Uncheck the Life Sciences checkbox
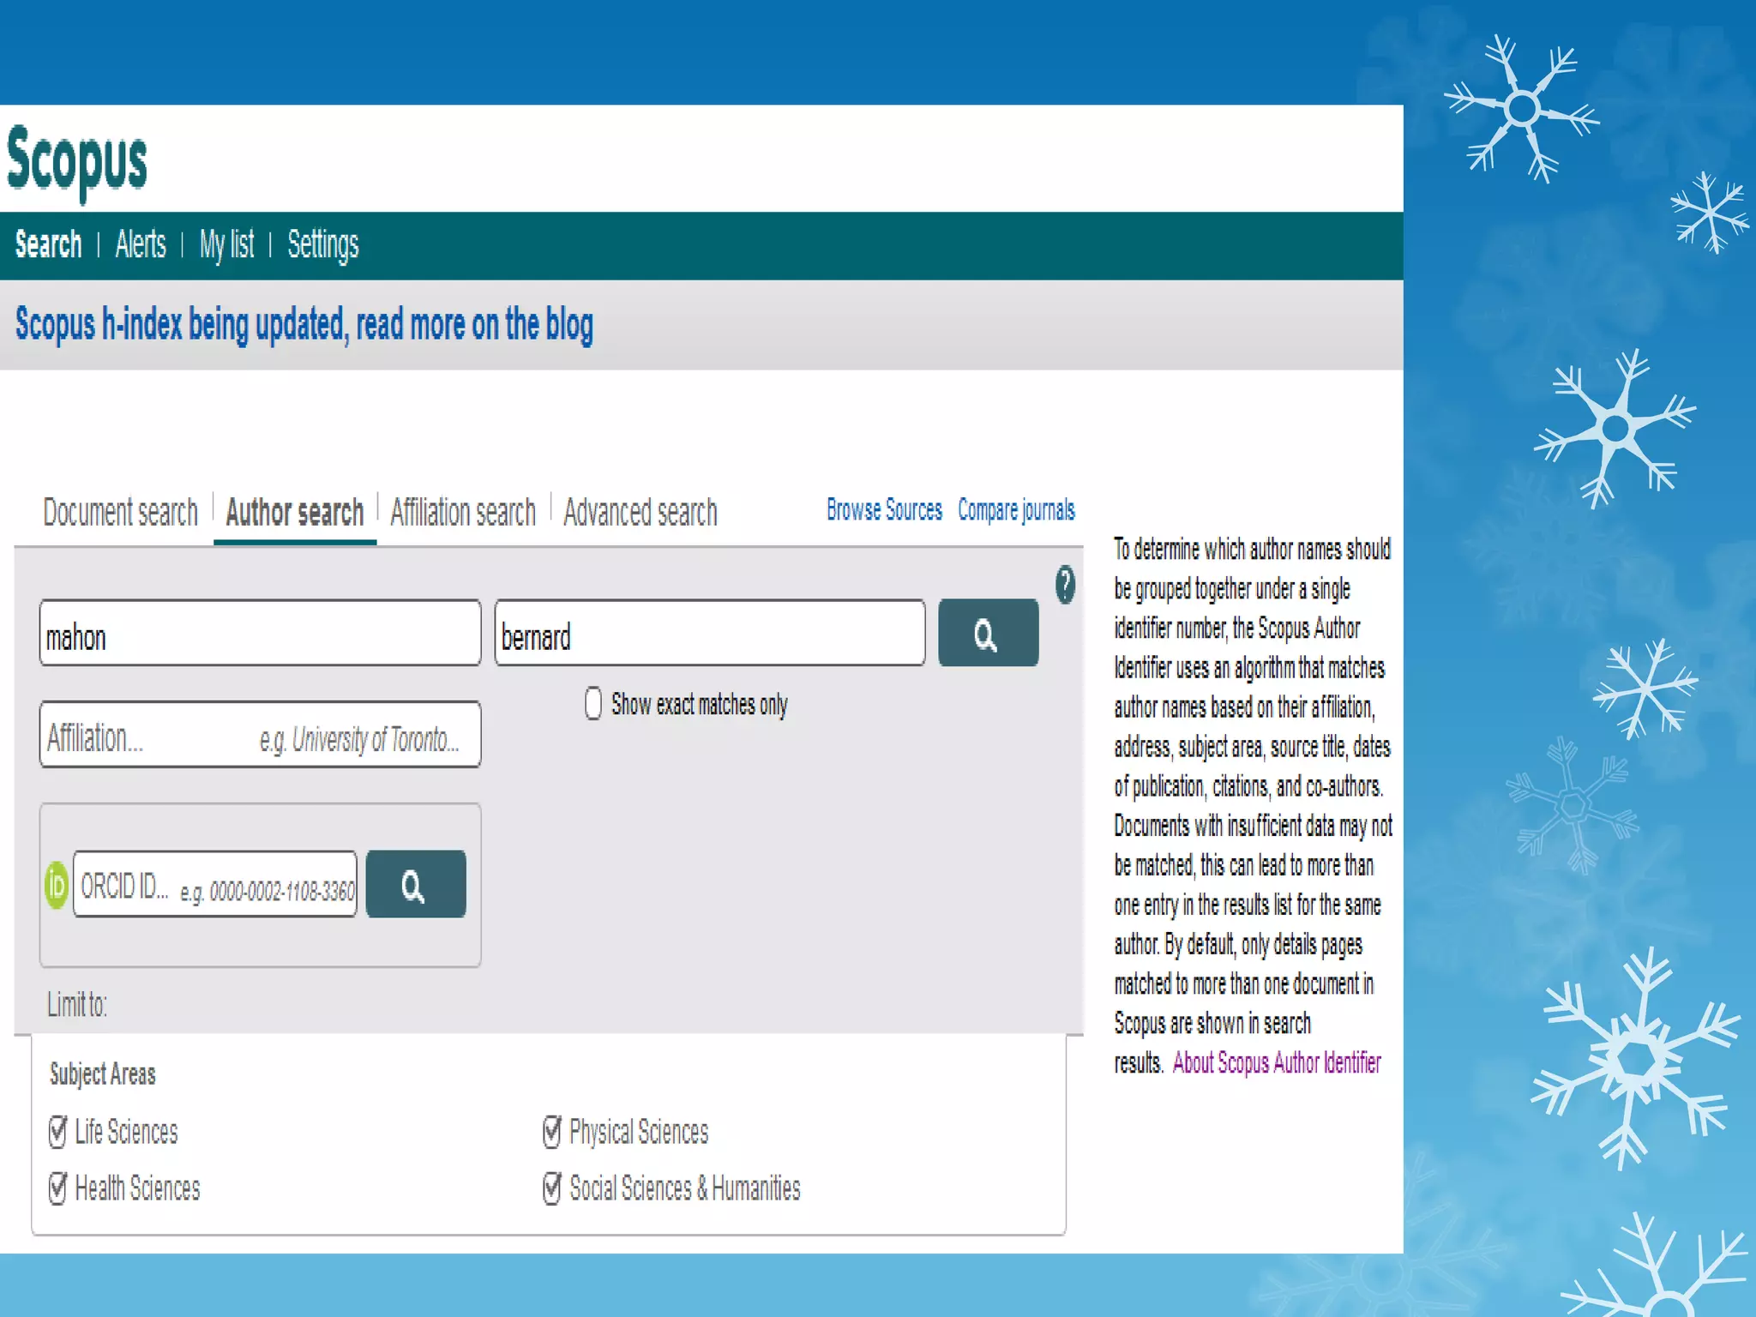The width and height of the screenshot is (1756, 1317). coord(57,1132)
